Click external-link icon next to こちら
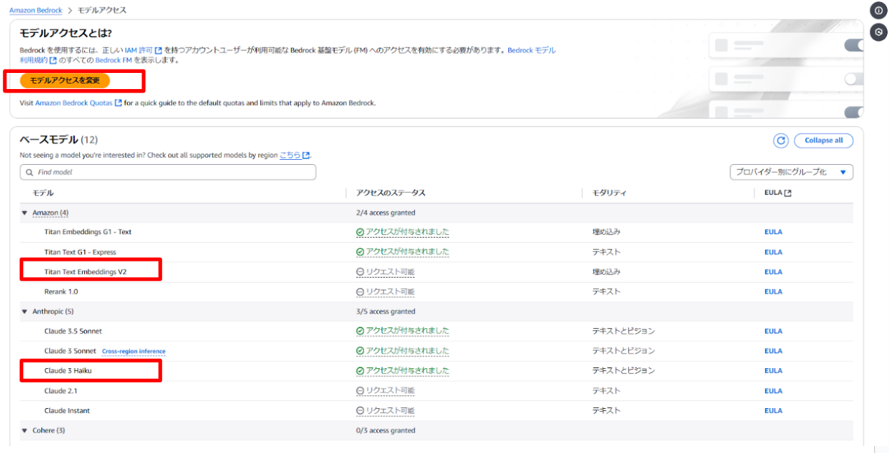This screenshot has height=453, width=889. 306,156
